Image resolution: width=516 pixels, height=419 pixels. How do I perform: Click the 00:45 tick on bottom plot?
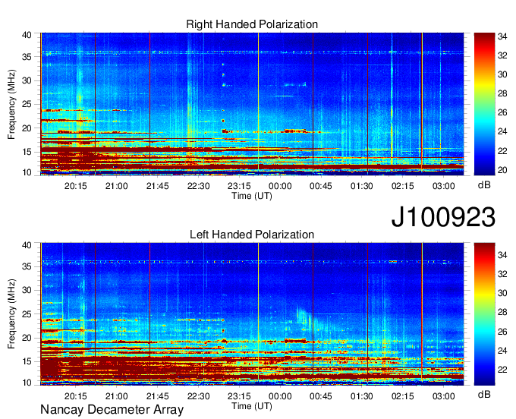tap(321, 396)
